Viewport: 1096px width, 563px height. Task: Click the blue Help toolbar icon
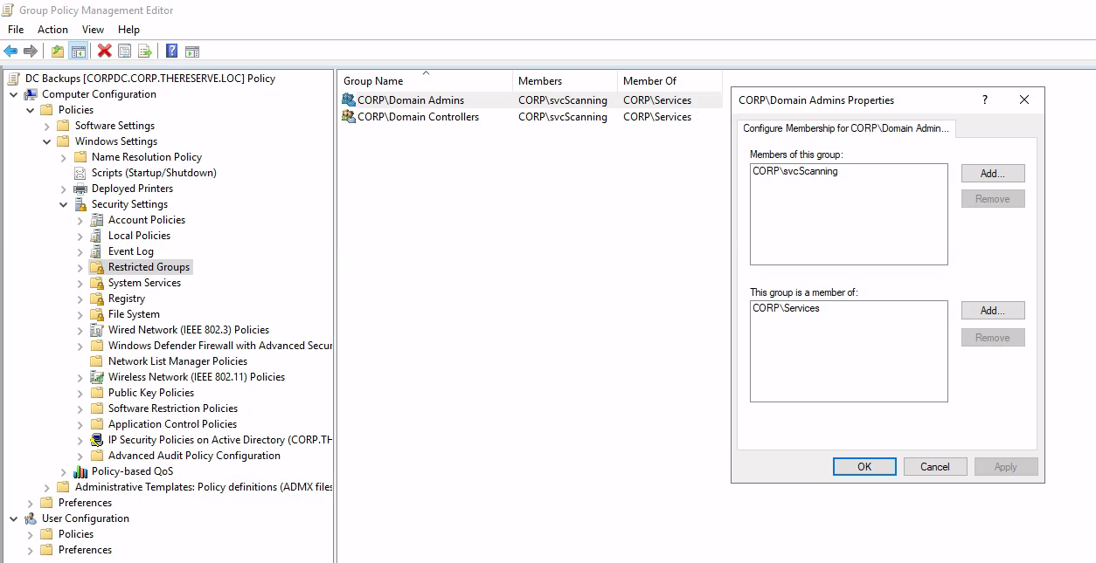172,51
